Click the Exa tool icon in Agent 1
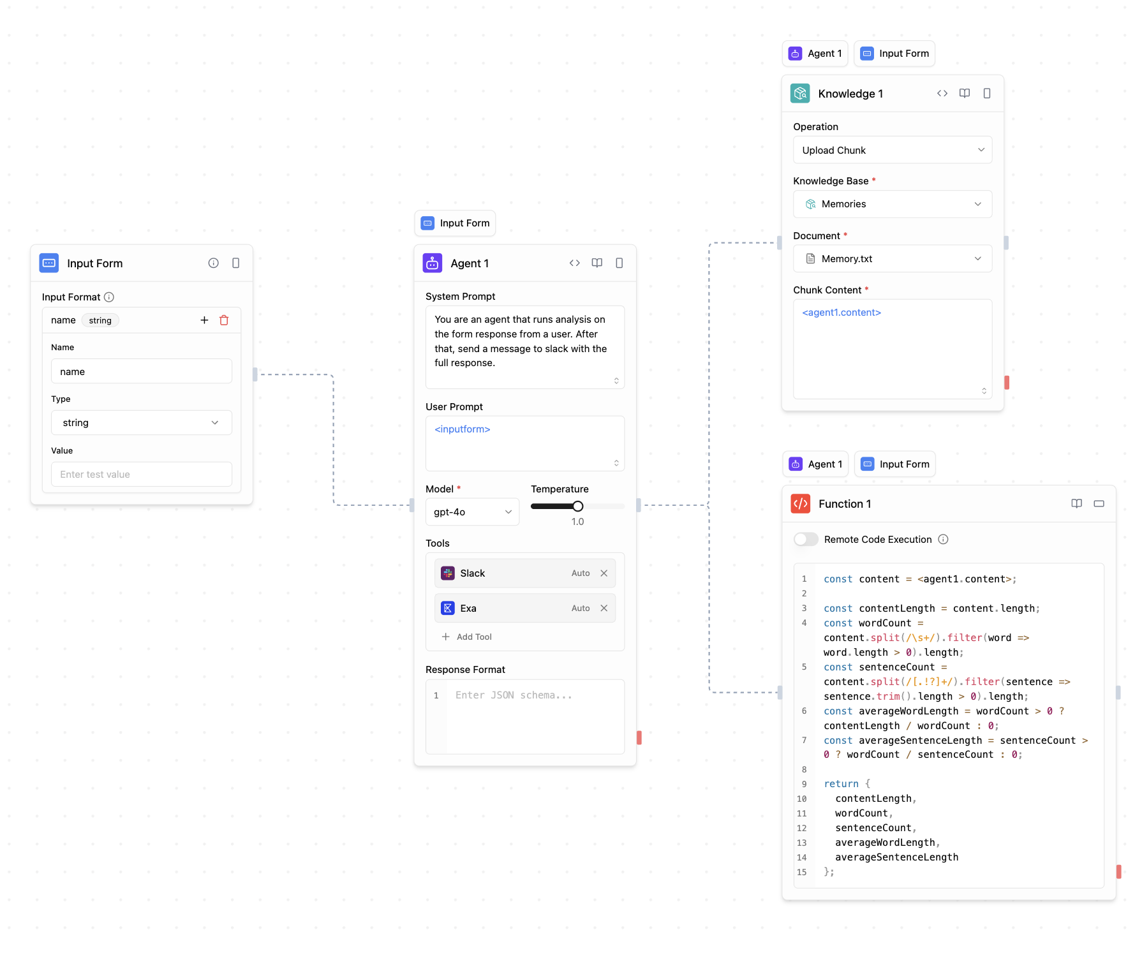This screenshot has height=953, width=1142. coord(448,608)
